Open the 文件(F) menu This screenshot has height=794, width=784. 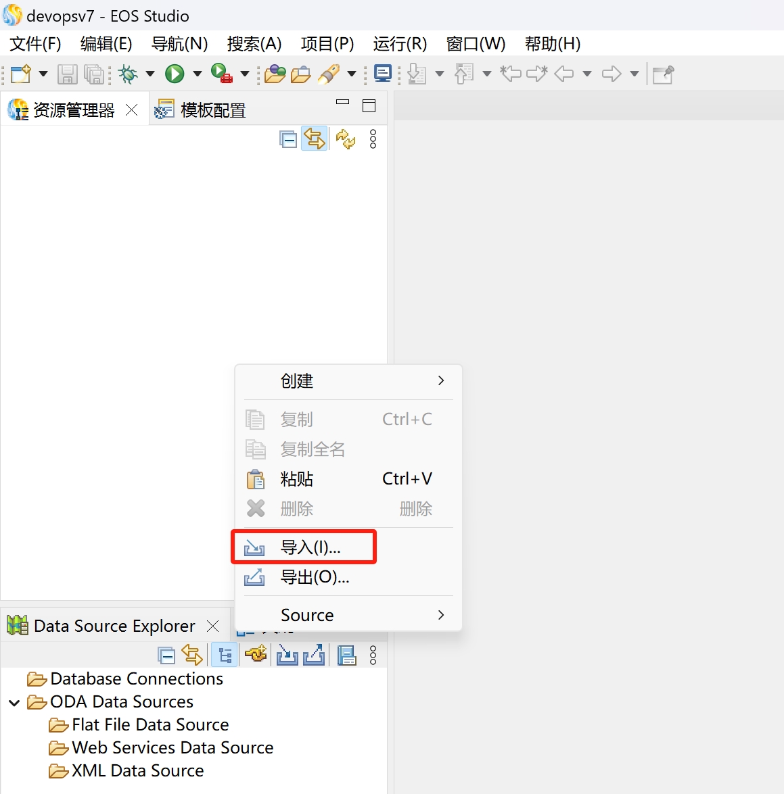point(35,43)
